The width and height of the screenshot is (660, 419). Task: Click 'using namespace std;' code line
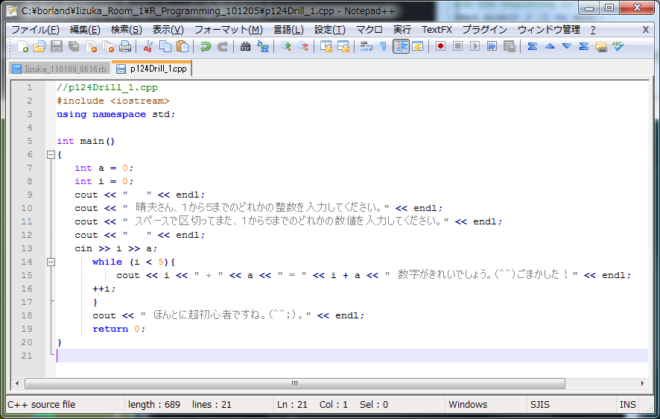coord(115,115)
